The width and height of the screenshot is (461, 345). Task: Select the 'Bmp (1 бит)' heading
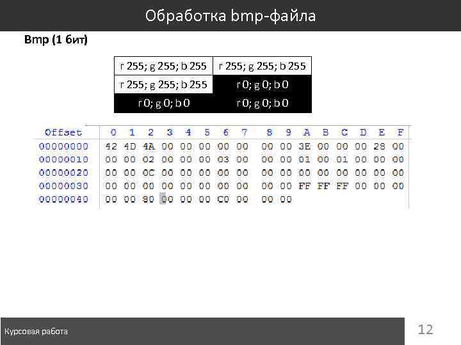click(x=56, y=40)
